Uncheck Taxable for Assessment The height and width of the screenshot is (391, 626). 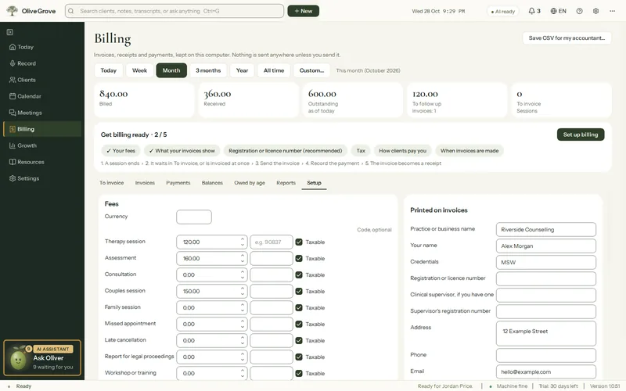299,258
